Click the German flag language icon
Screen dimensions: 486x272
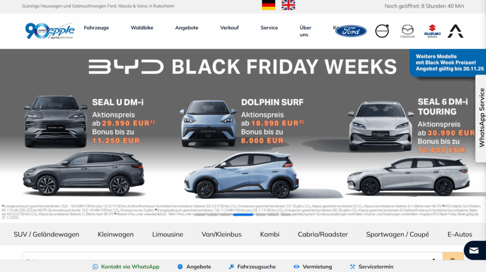(269, 5)
